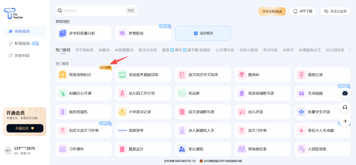356x165 pixels.
Task: Click the search magnifier icon
Action: [60, 11]
